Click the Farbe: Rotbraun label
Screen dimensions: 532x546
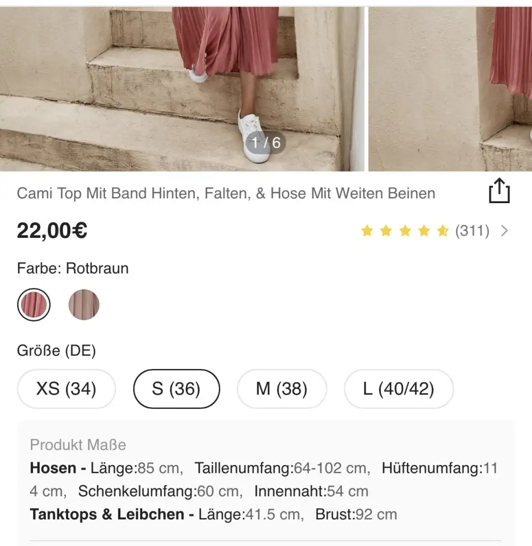click(x=73, y=268)
